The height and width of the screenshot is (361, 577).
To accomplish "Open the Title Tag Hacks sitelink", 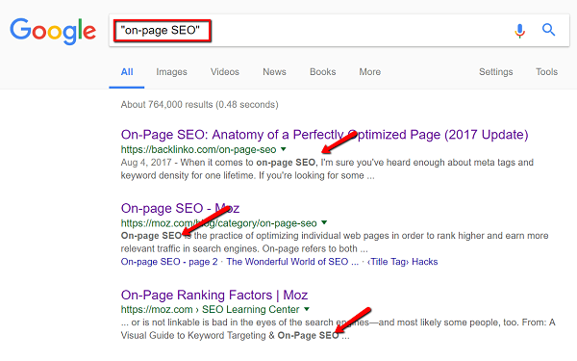I will (403, 262).
